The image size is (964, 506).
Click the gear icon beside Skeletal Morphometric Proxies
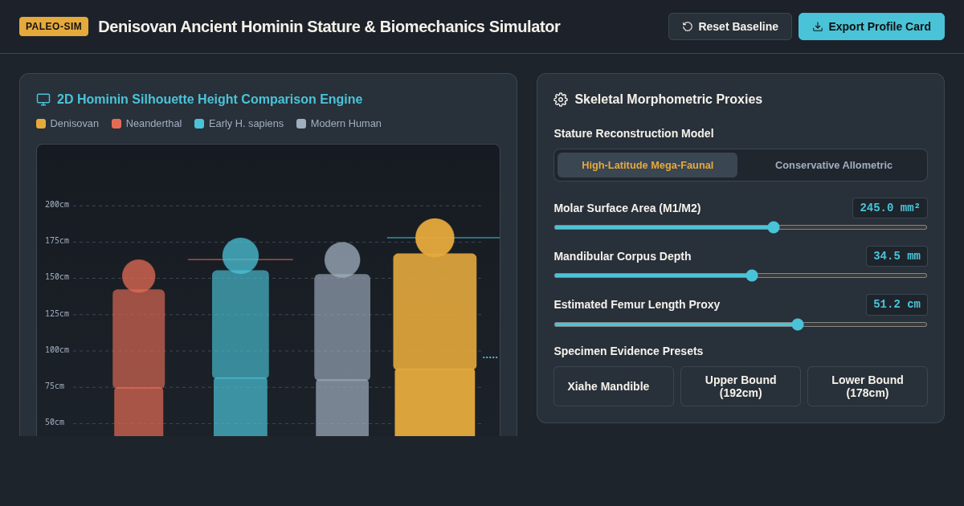(561, 100)
